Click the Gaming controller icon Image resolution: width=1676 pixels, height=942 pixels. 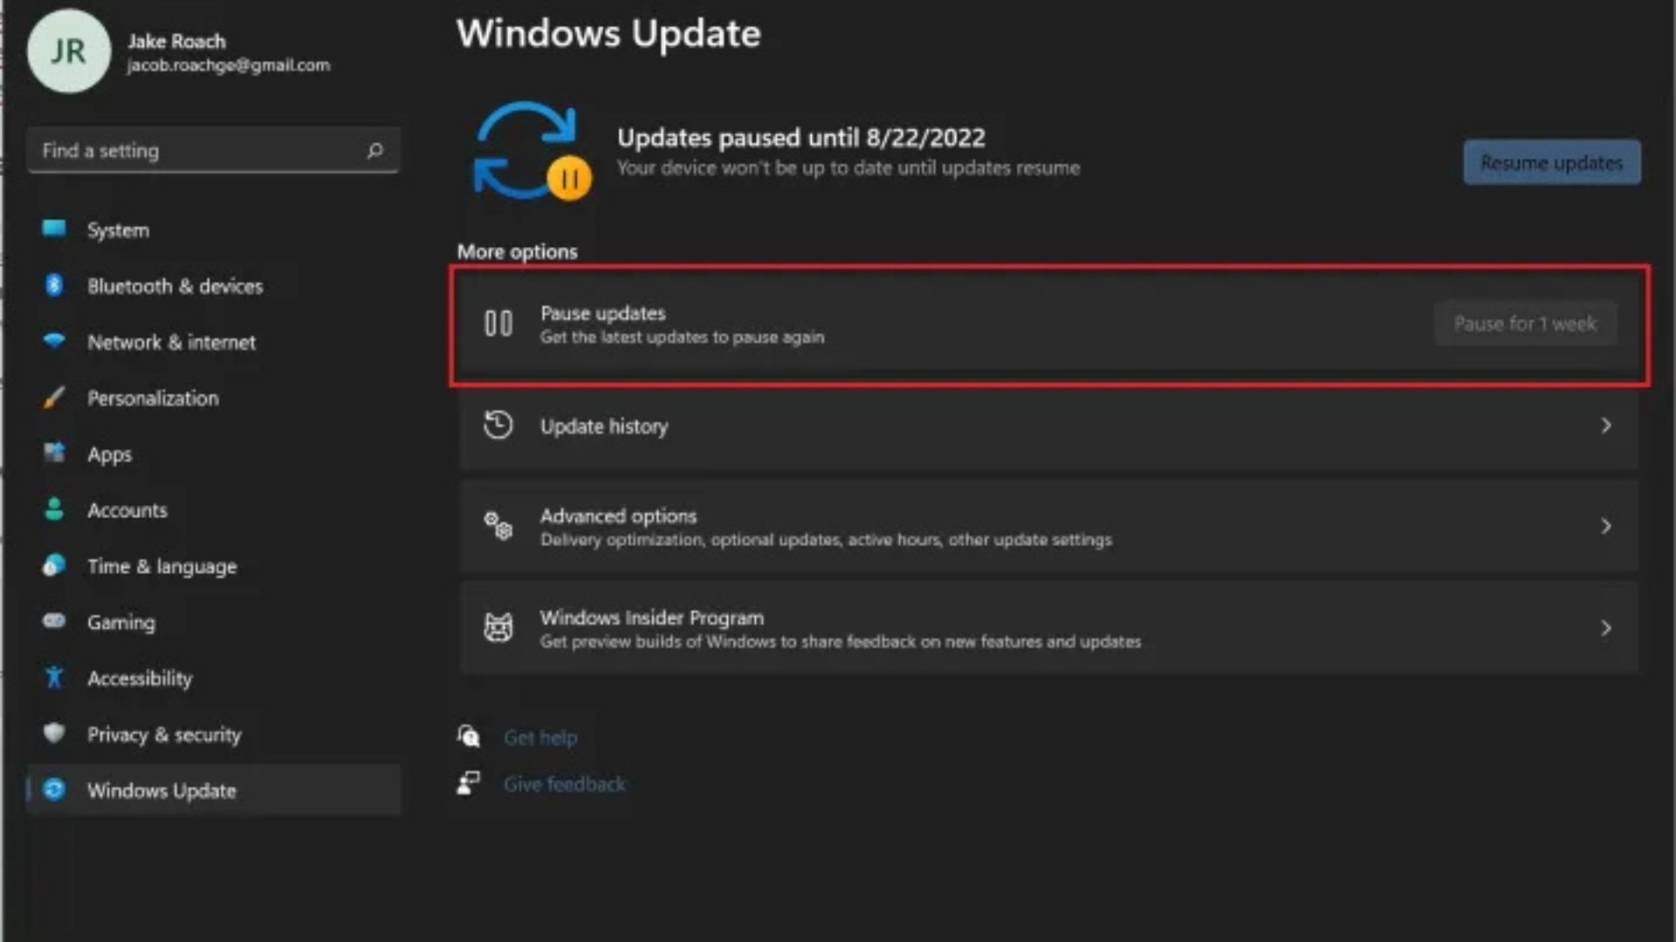[54, 622]
